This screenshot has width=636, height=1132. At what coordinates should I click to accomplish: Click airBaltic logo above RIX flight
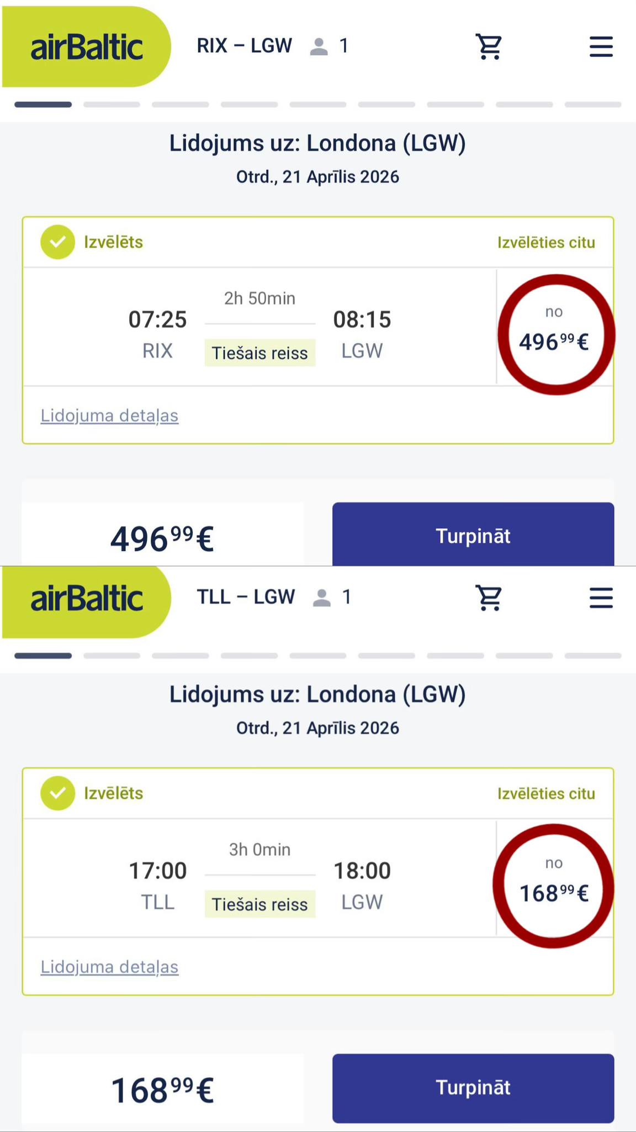(x=87, y=47)
